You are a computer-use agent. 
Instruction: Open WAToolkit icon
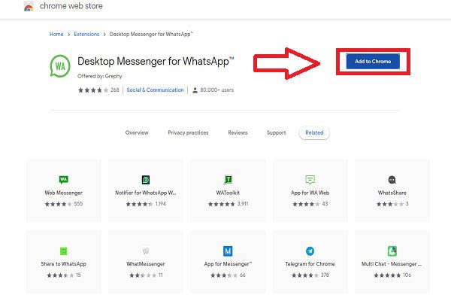[228, 180]
